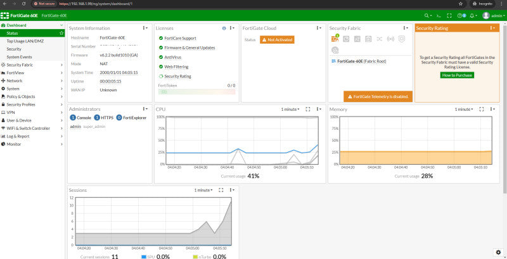Screen dimensions: 507x259
Task: Expand FortiView menu
Action: tap(32, 73)
